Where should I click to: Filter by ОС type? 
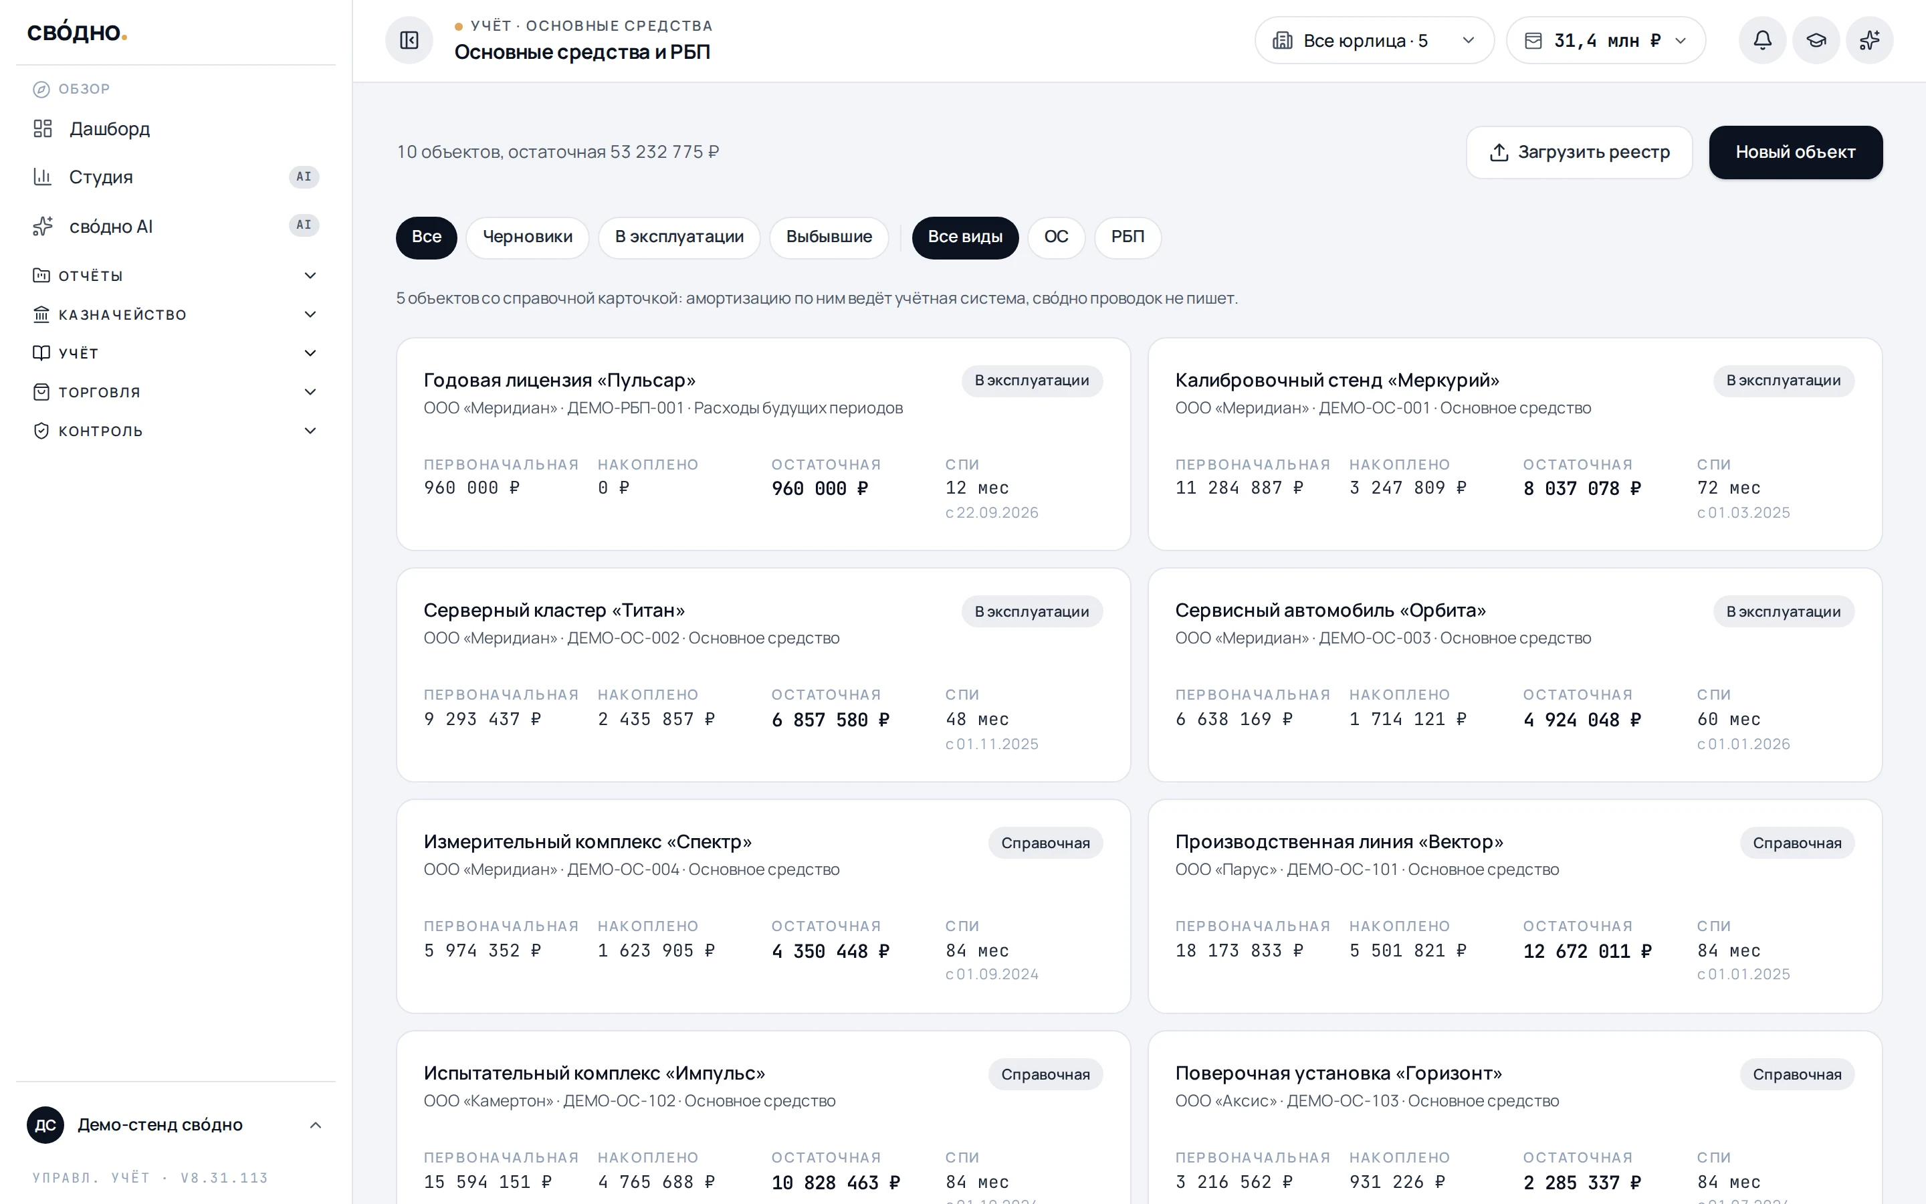click(1056, 237)
